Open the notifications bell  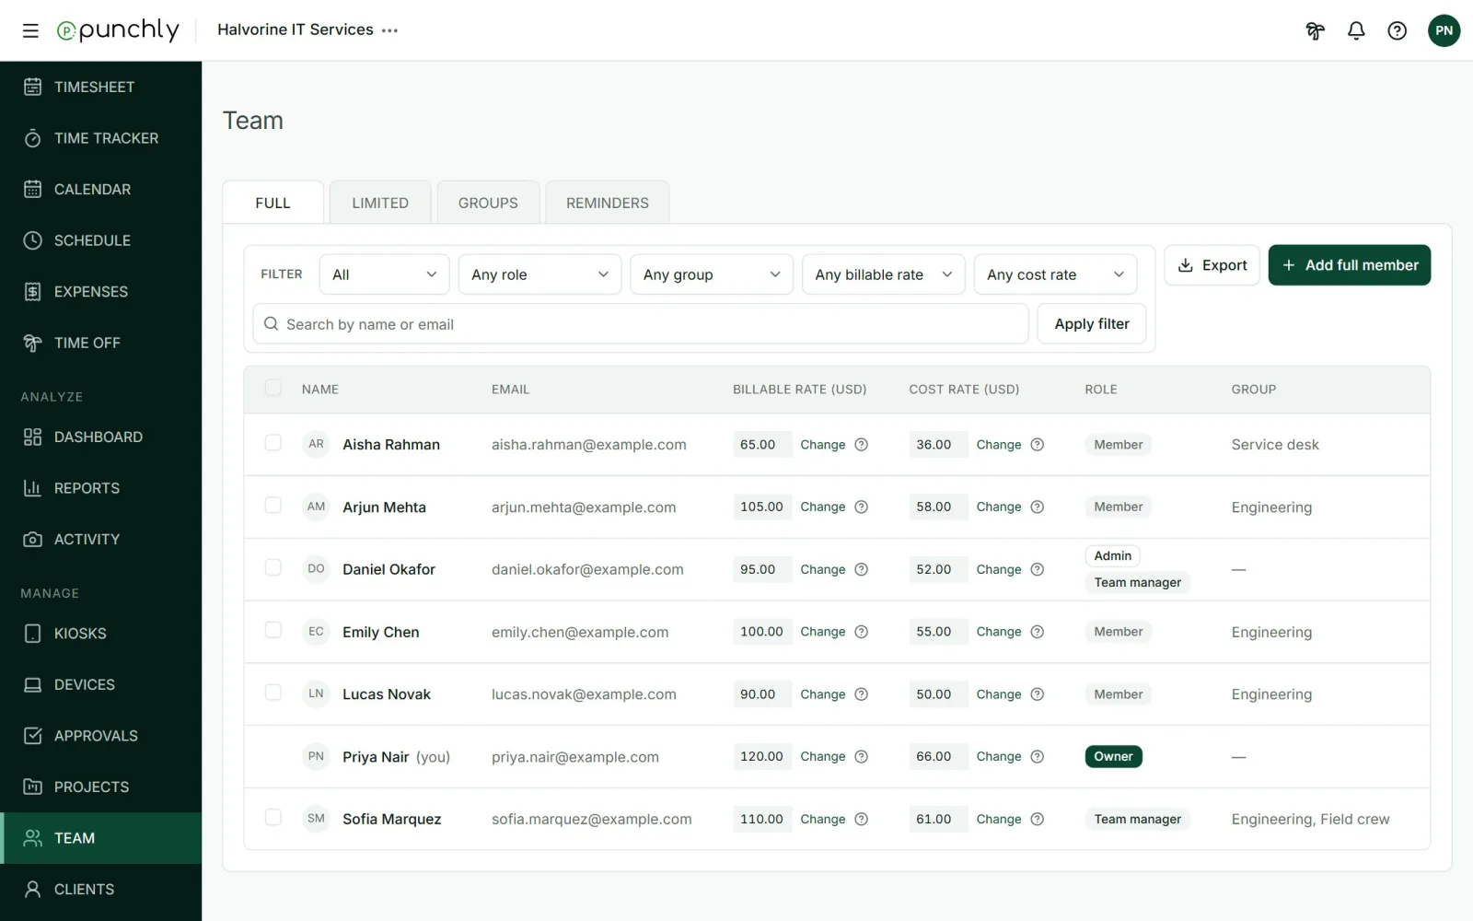1356,31
